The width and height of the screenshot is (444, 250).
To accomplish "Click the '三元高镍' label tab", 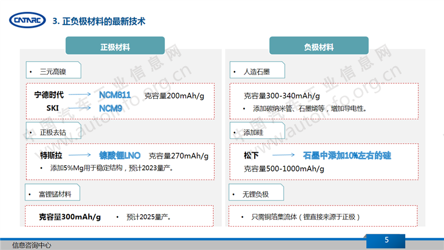I will (53, 70).
